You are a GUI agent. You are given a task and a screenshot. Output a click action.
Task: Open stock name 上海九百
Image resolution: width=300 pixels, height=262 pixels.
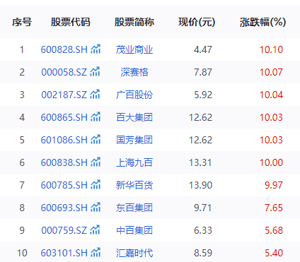click(134, 162)
